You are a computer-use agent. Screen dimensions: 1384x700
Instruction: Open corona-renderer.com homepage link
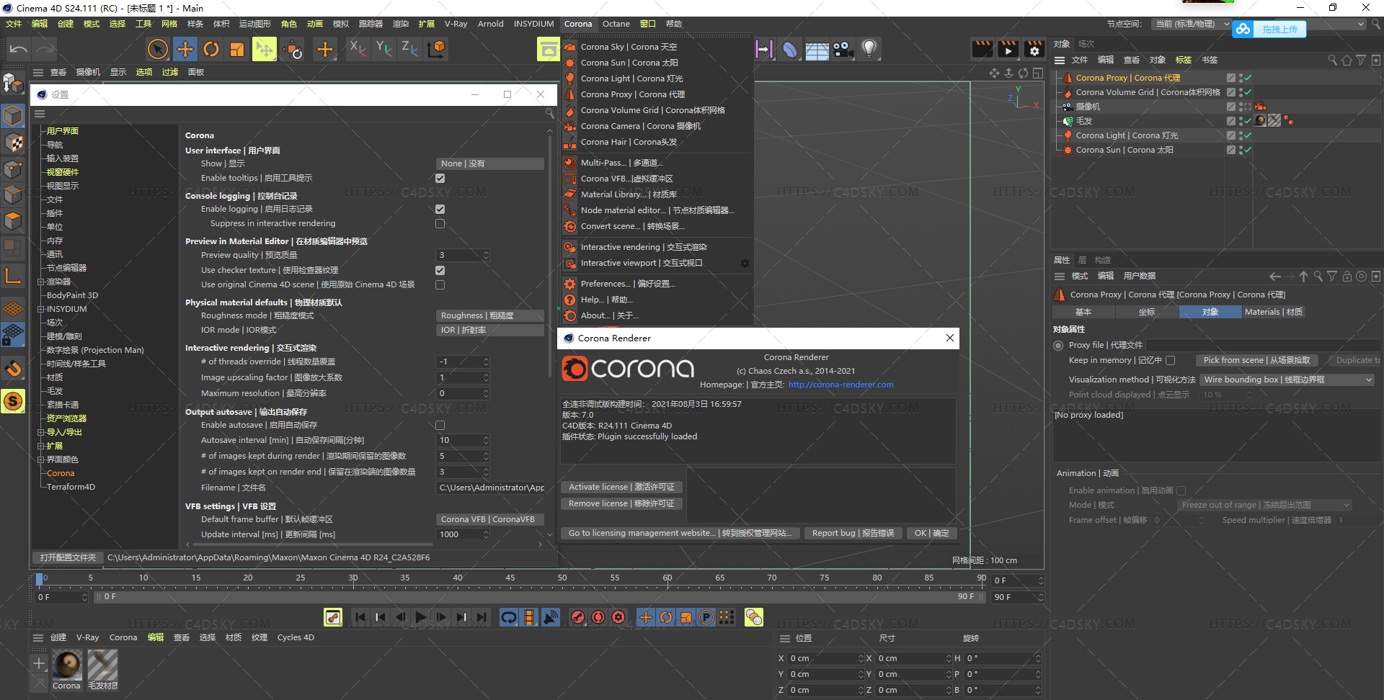840,385
